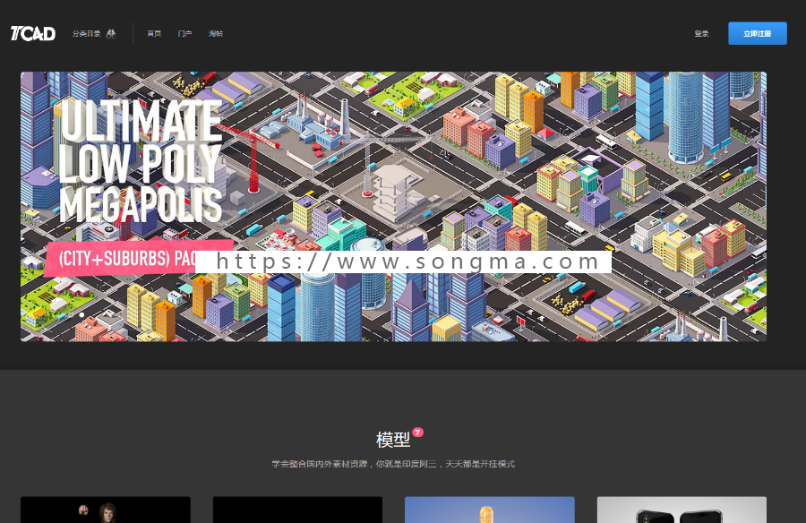Click the pink 7 badge beside 模型
Viewport: 806px width, 523px height.
(418, 432)
